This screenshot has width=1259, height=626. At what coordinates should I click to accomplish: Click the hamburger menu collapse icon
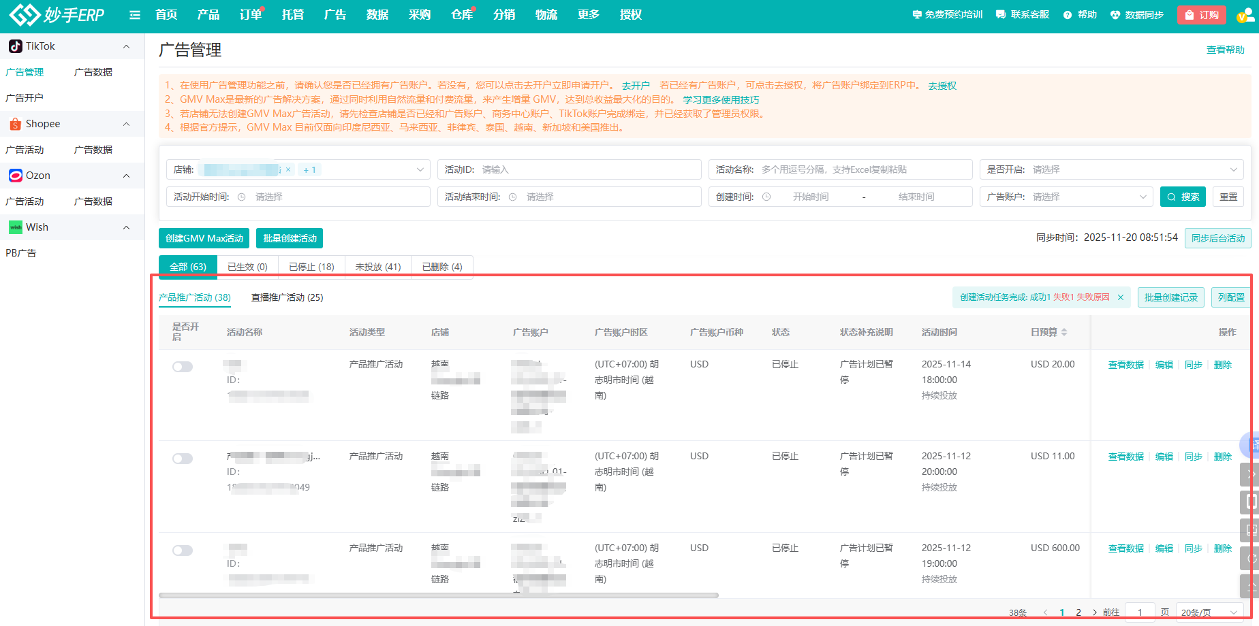(135, 15)
